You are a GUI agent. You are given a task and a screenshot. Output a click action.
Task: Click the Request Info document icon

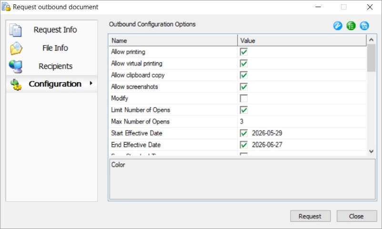coord(15,30)
